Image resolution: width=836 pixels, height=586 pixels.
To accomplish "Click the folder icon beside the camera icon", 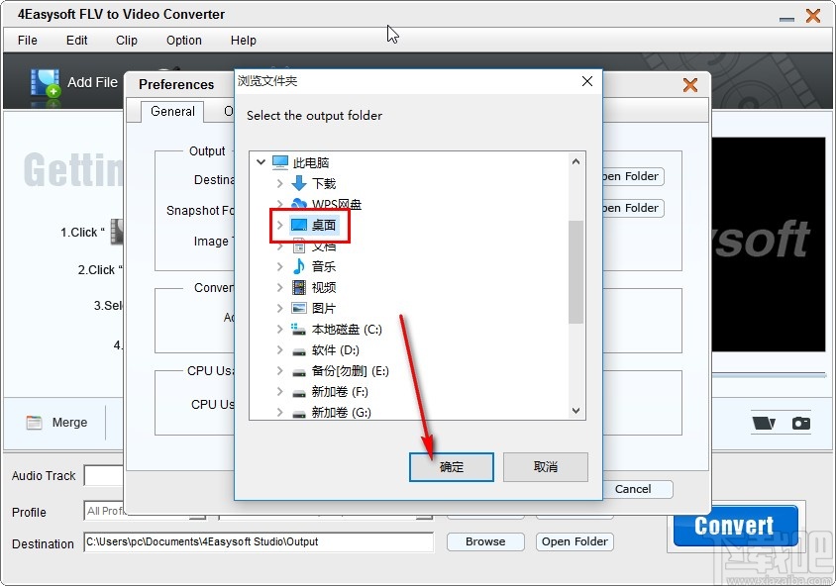I will pyautogui.click(x=764, y=424).
